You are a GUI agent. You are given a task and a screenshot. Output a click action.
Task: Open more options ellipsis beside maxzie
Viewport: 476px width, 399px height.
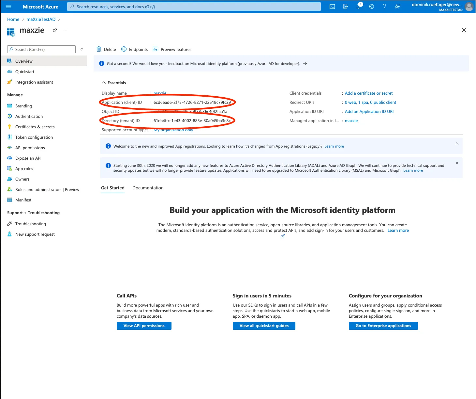click(x=65, y=30)
